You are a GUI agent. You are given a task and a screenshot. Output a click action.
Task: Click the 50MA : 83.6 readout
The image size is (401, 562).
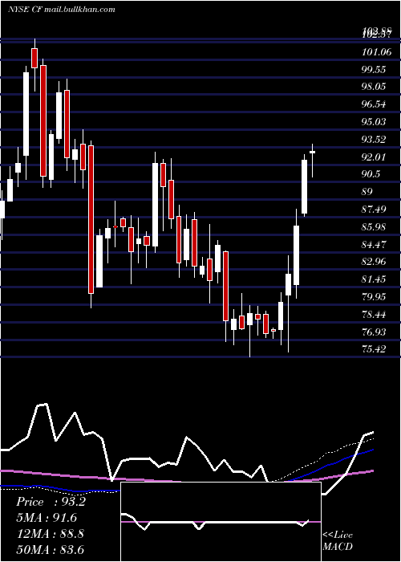pyautogui.click(x=50, y=549)
